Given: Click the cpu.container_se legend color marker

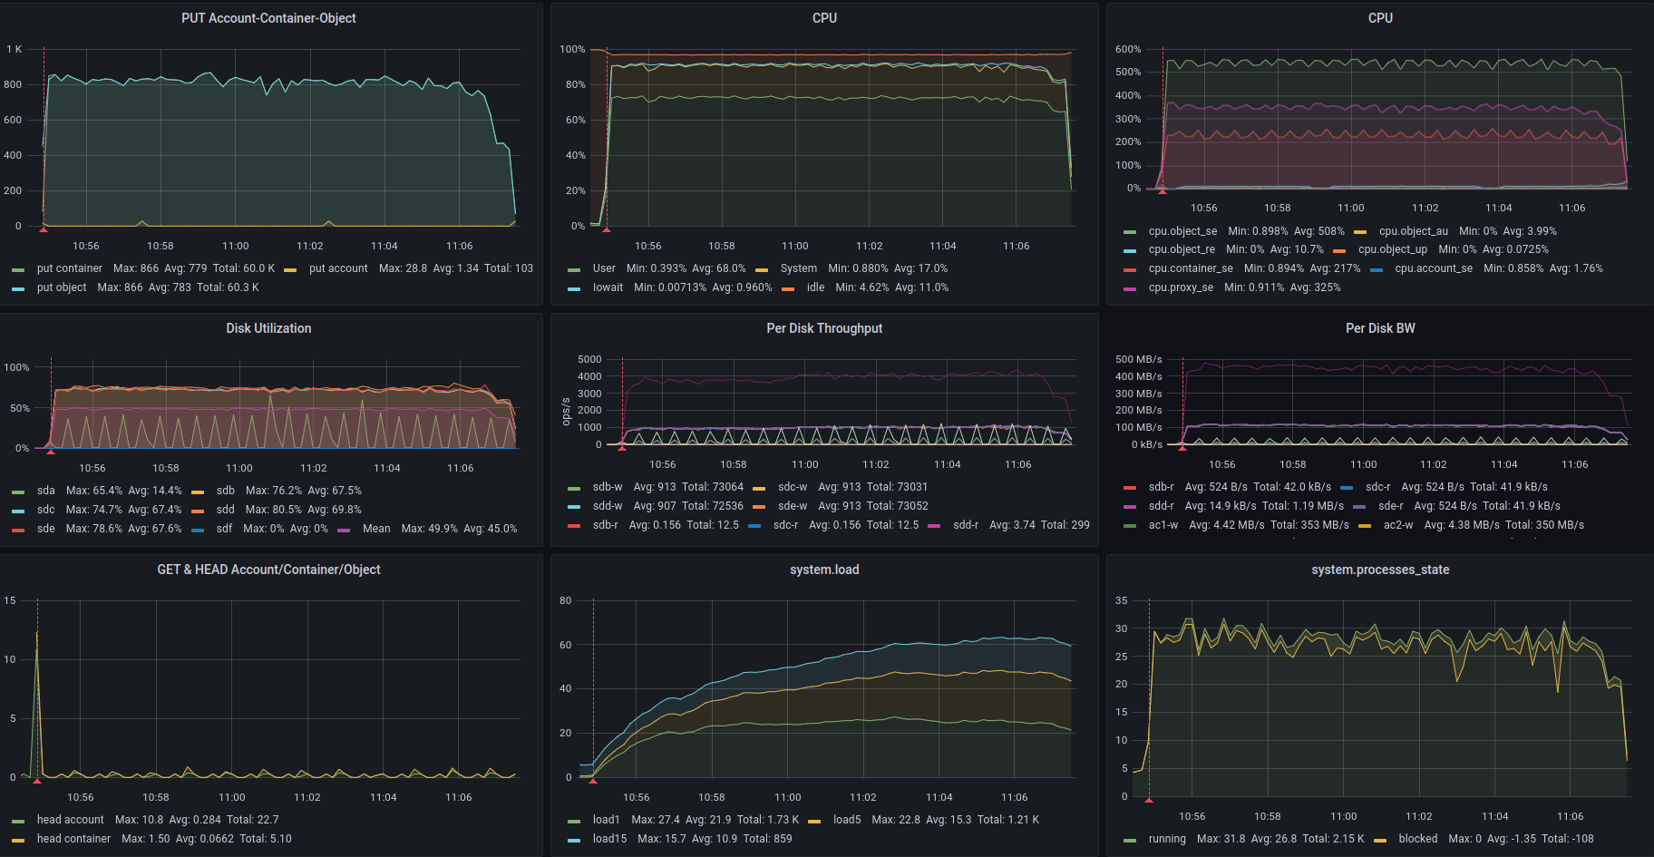Looking at the screenshot, I should [1130, 269].
